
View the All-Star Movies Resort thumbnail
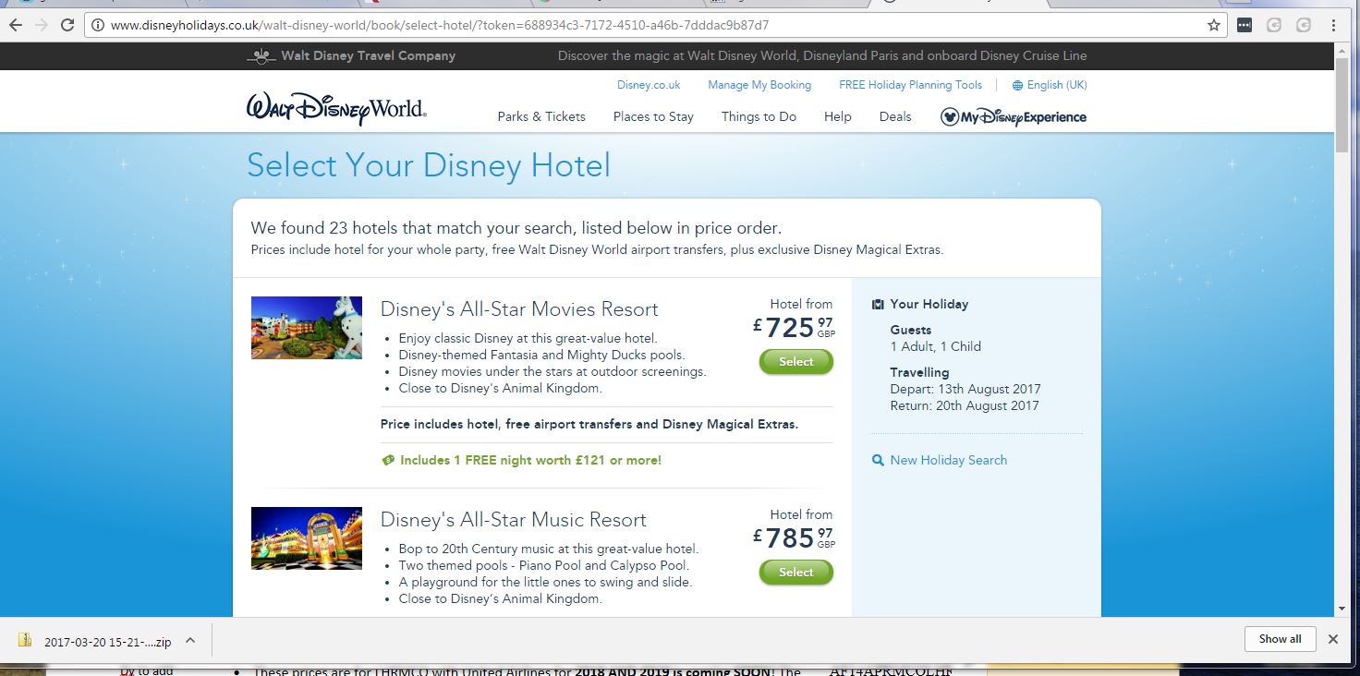click(307, 328)
